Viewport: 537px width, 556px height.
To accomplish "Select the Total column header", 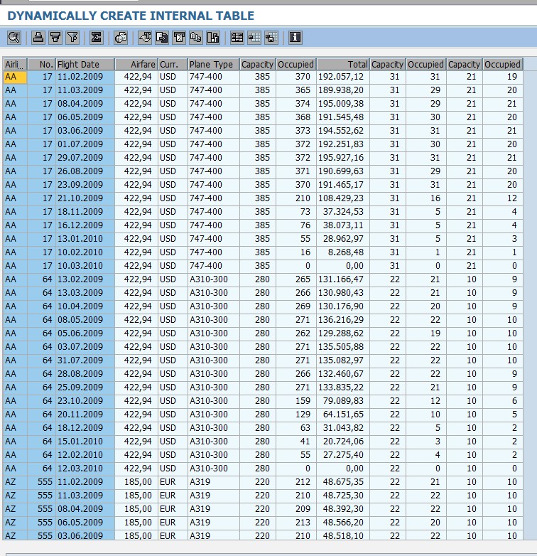I will (343, 65).
